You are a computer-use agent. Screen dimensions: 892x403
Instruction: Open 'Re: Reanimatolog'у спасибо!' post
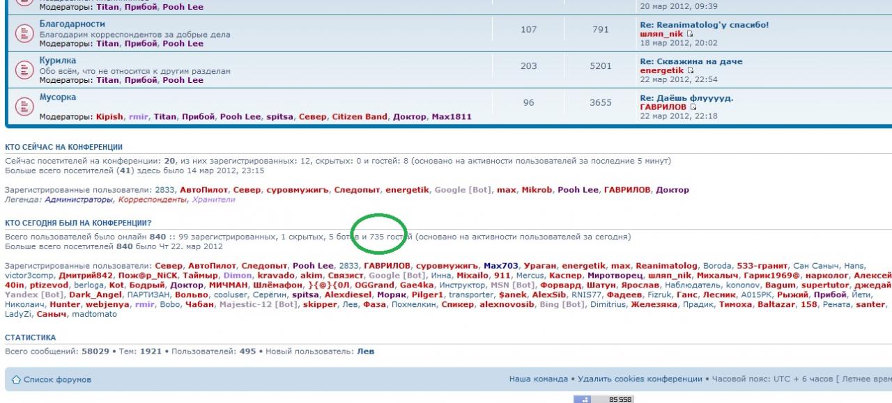point(704,24)
